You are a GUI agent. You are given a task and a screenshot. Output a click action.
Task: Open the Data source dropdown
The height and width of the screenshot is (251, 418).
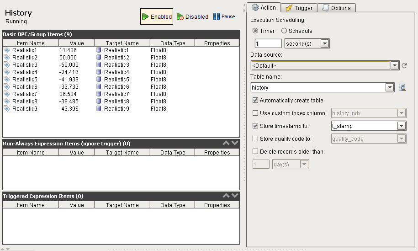click(x=395, y=66)
